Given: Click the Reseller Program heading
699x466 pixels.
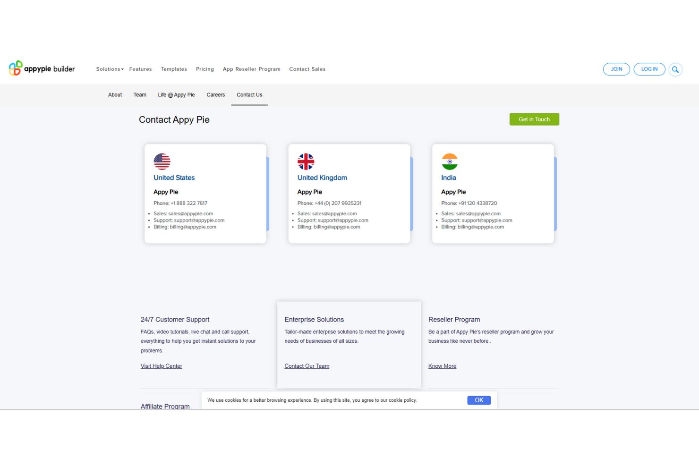Looking at the screenshot, I should click(x=454, y=320).
